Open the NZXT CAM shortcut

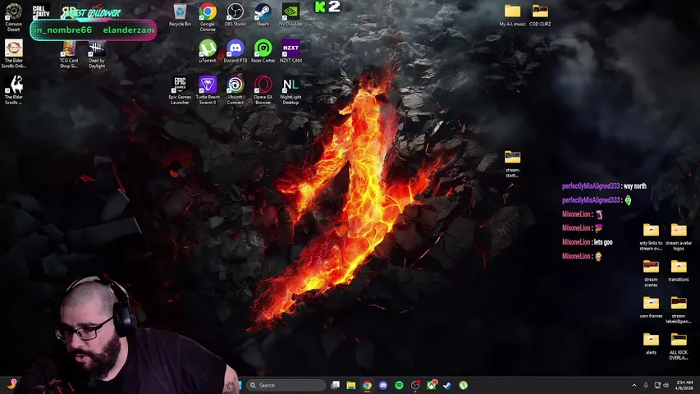tap(291, 52)
